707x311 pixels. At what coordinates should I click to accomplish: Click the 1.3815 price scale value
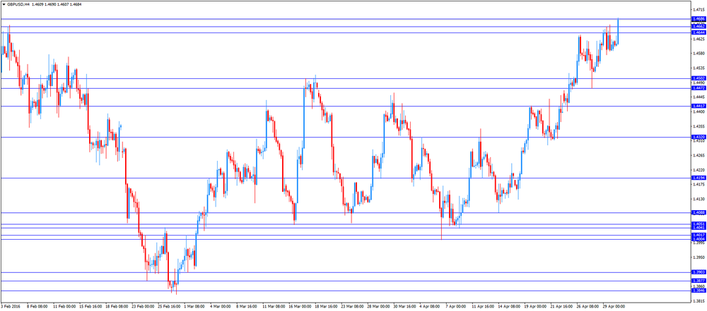(x=699, y=301)
